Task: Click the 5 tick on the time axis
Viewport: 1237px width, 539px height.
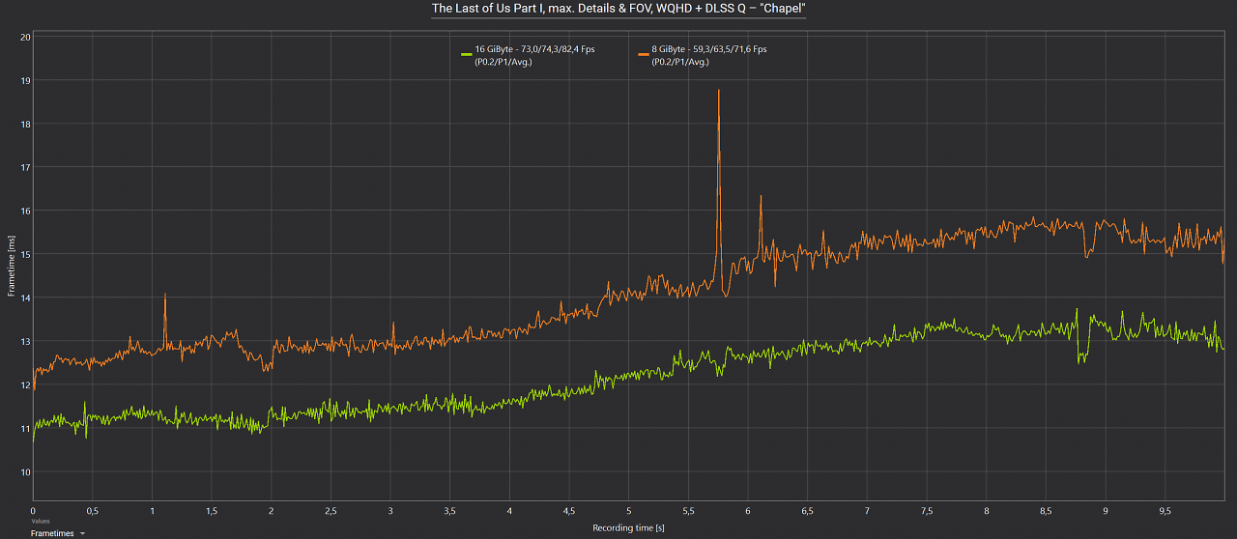Action: 628,510
